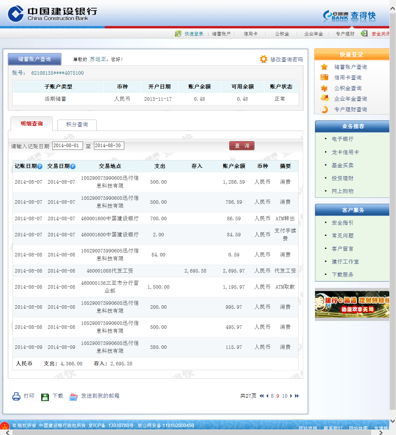Click the 快速登录 orange panel header
The image size is (396, 435).
pos(352,54)
